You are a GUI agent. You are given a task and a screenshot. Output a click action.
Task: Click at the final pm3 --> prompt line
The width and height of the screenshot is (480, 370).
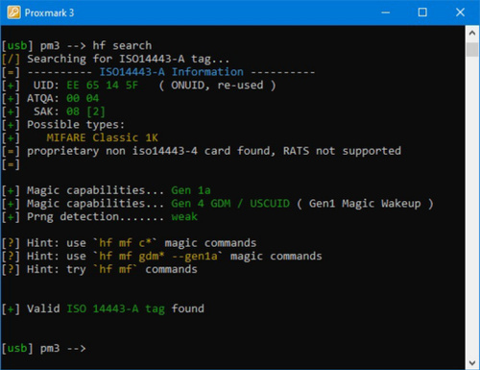pyautogui.click(x=44, y=348)
